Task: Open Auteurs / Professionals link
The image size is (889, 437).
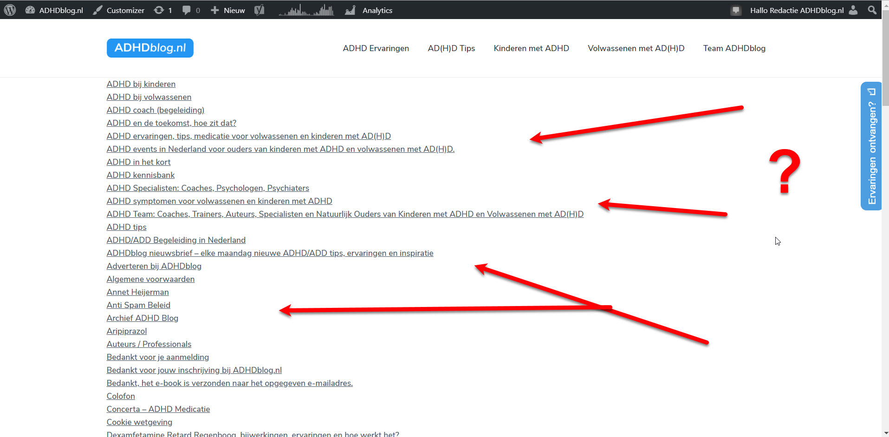Action: 149,344
